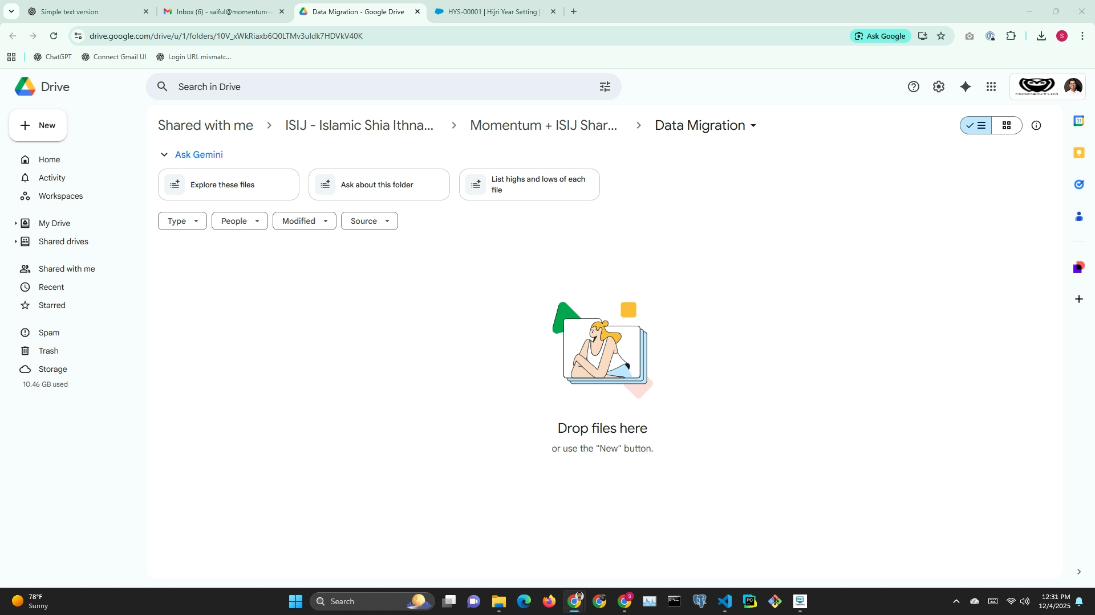
Task: Open Google Tasks side panel icon
Action: [1078, 184]
